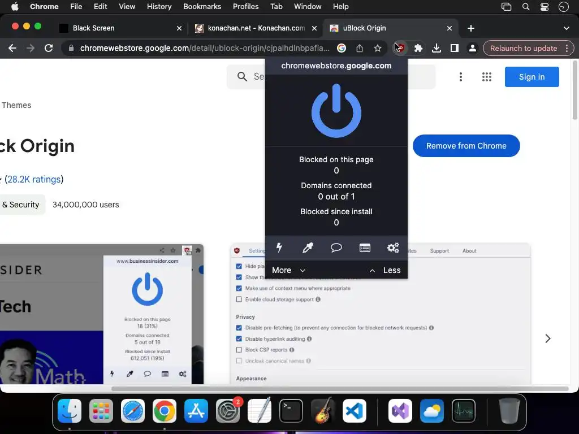This screenshot has width=579, height=434.
Task: Open Safari from the Dock
Action: pos(132,410)
